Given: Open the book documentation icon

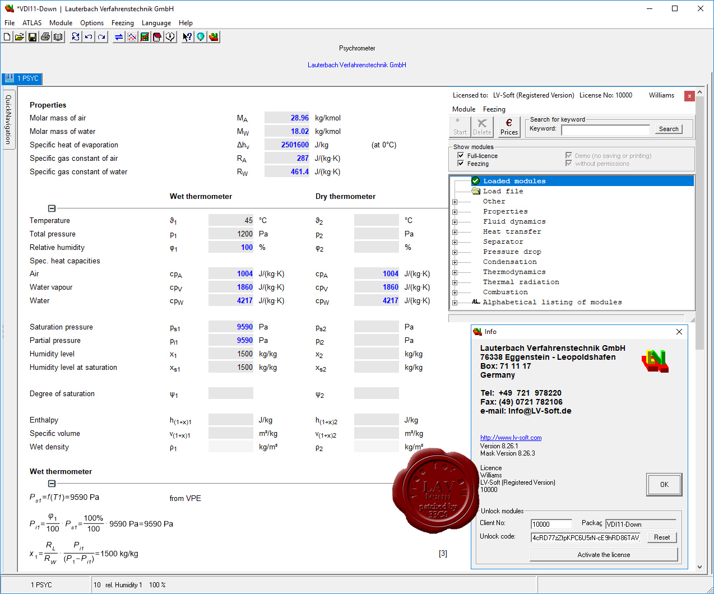Looking at the screenshot, I should click(58, 37).
